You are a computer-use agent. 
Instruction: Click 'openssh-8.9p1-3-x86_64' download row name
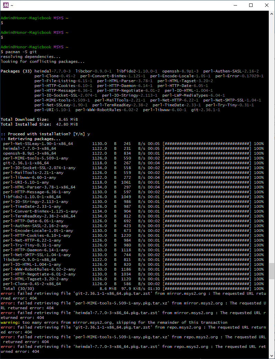(x=30, y=153)
